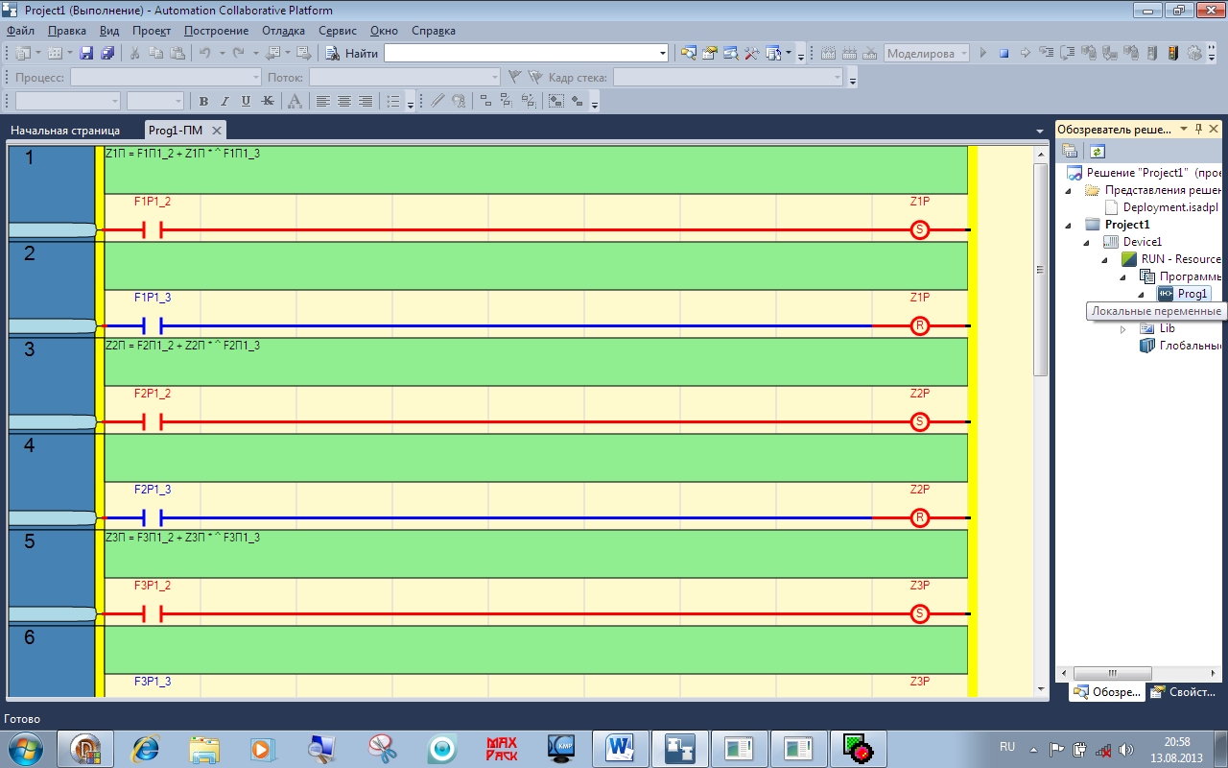Click in the Найти search input field
This screenshot has height=768, width=1228.
coord(519,54)
